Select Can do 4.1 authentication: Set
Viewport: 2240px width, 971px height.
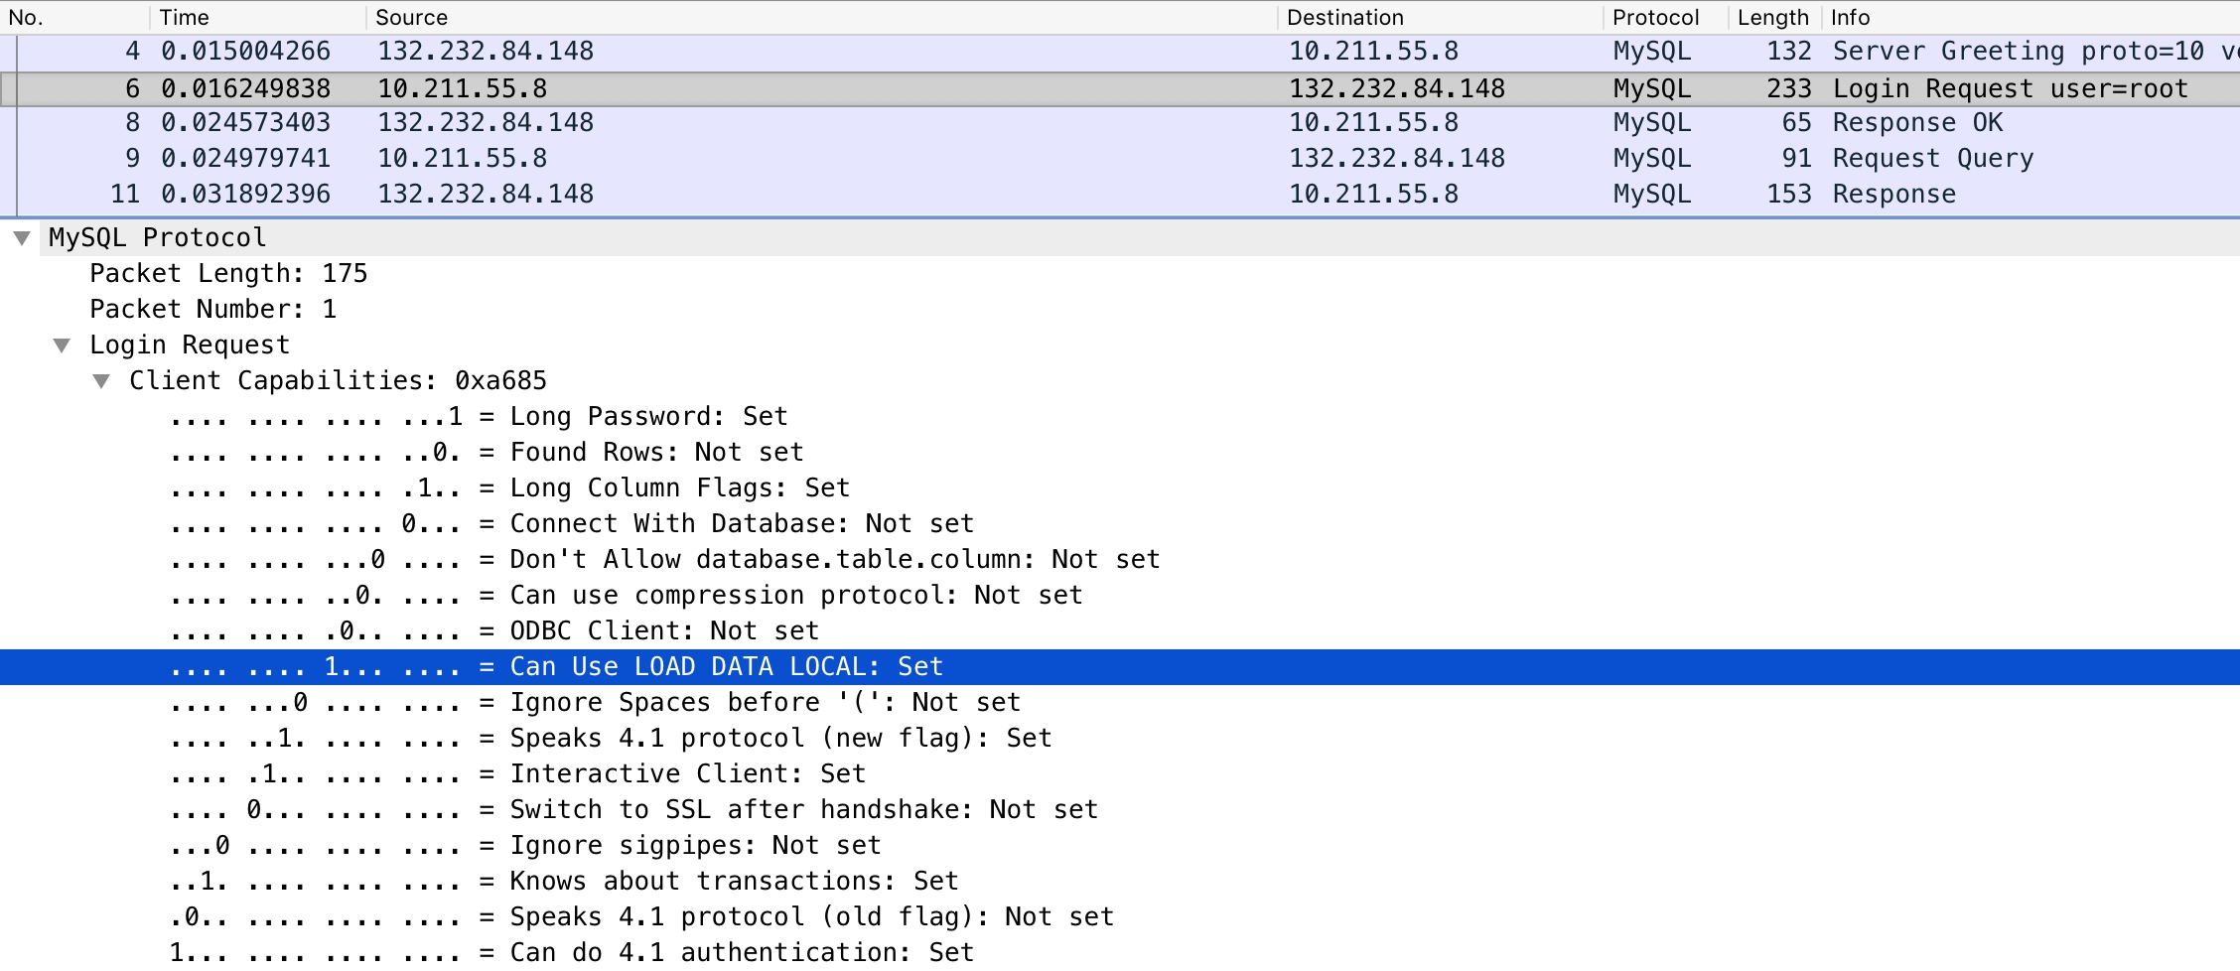click(572, 953)
